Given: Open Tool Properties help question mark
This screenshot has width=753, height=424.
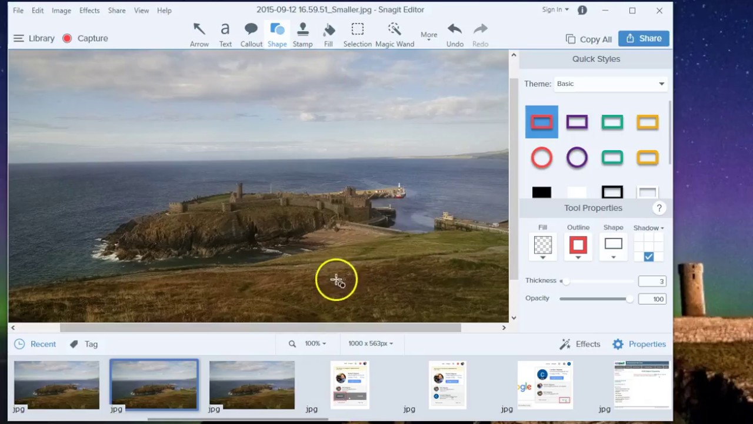Looking at the screenshot, I should [659, 208].
